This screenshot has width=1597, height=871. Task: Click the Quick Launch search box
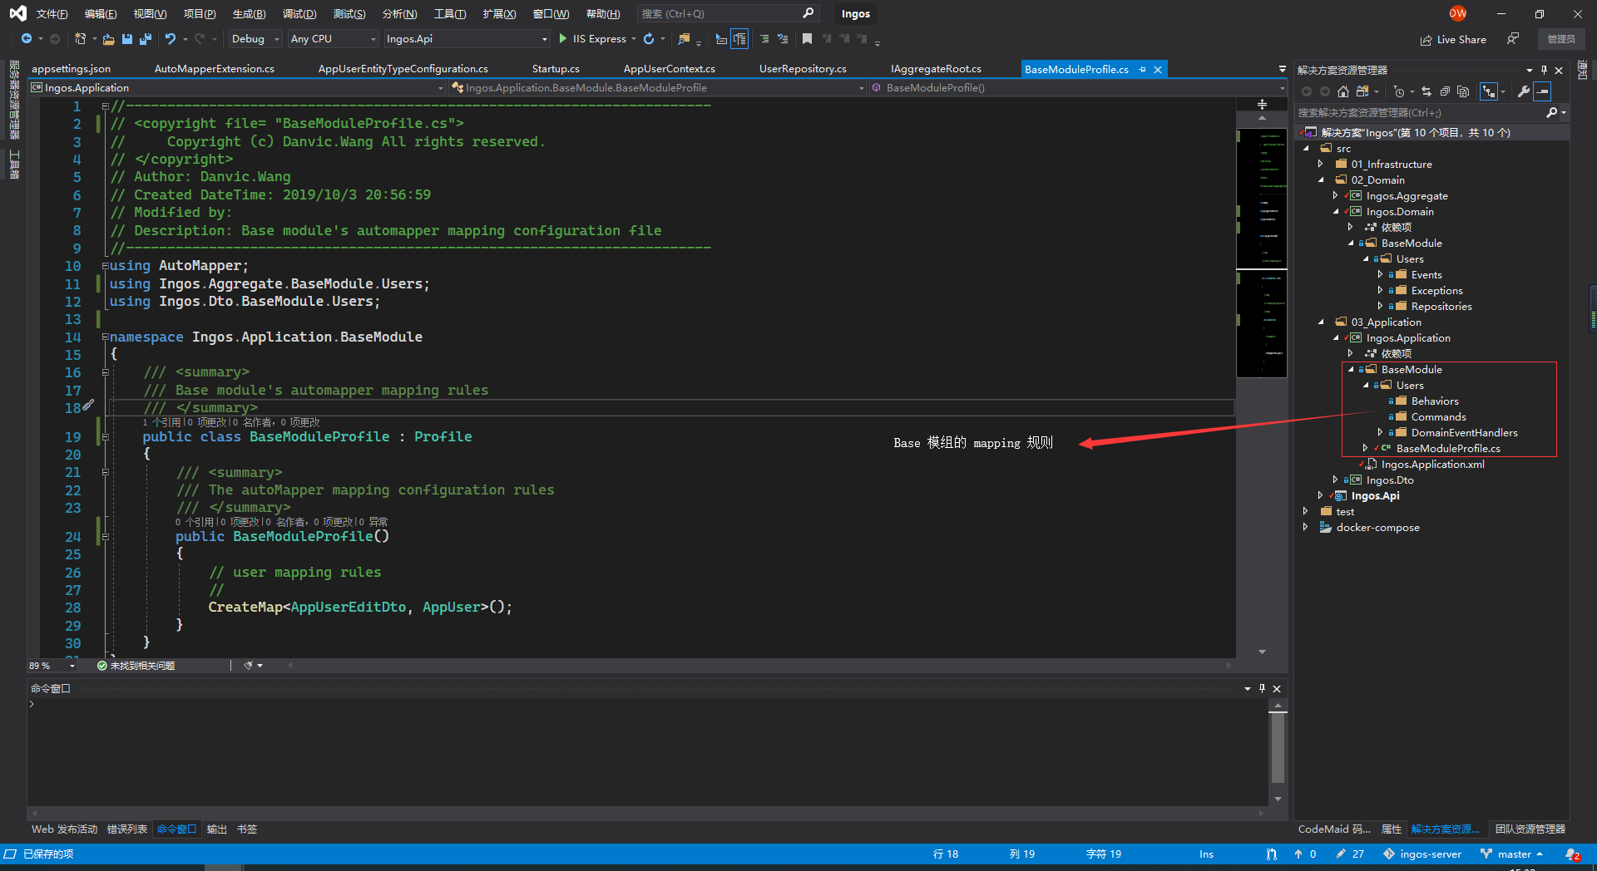(x=728, y=14)
